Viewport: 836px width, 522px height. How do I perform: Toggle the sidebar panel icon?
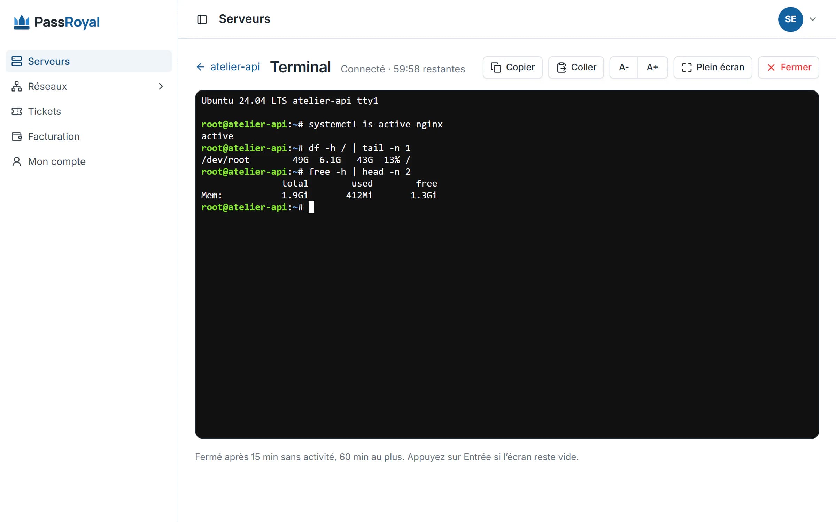pyautogui.click(x=202, y=19)
